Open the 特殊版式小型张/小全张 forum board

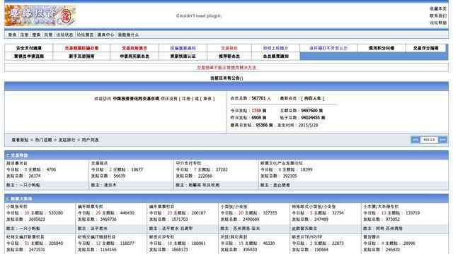pyautogui.click(x=314, y=207)
